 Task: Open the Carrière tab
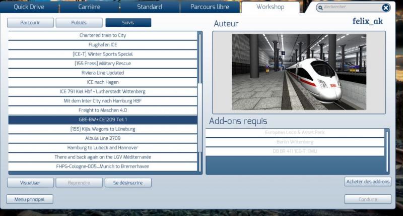89,7
